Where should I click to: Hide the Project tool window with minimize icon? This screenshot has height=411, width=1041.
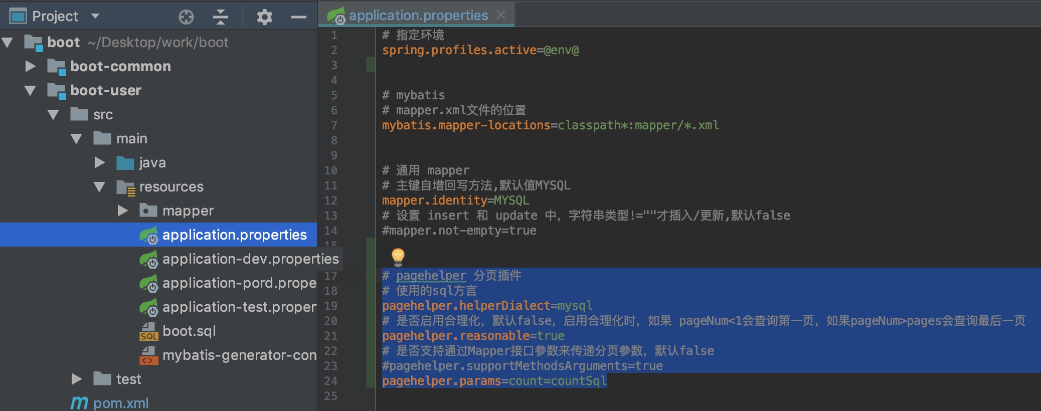coord(298,17)
